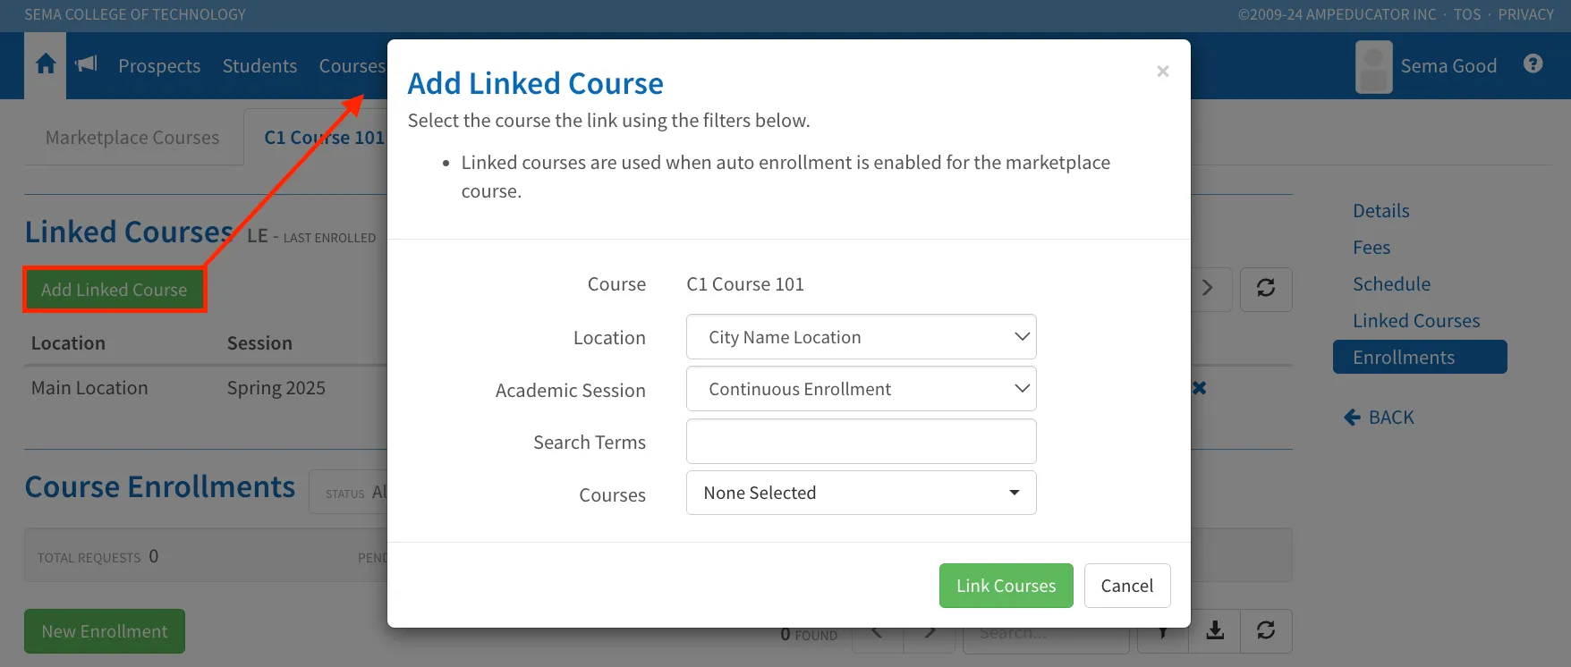Open the announcements megaphone icon
Screen dimensions: 1571x667
pos(87,63)
